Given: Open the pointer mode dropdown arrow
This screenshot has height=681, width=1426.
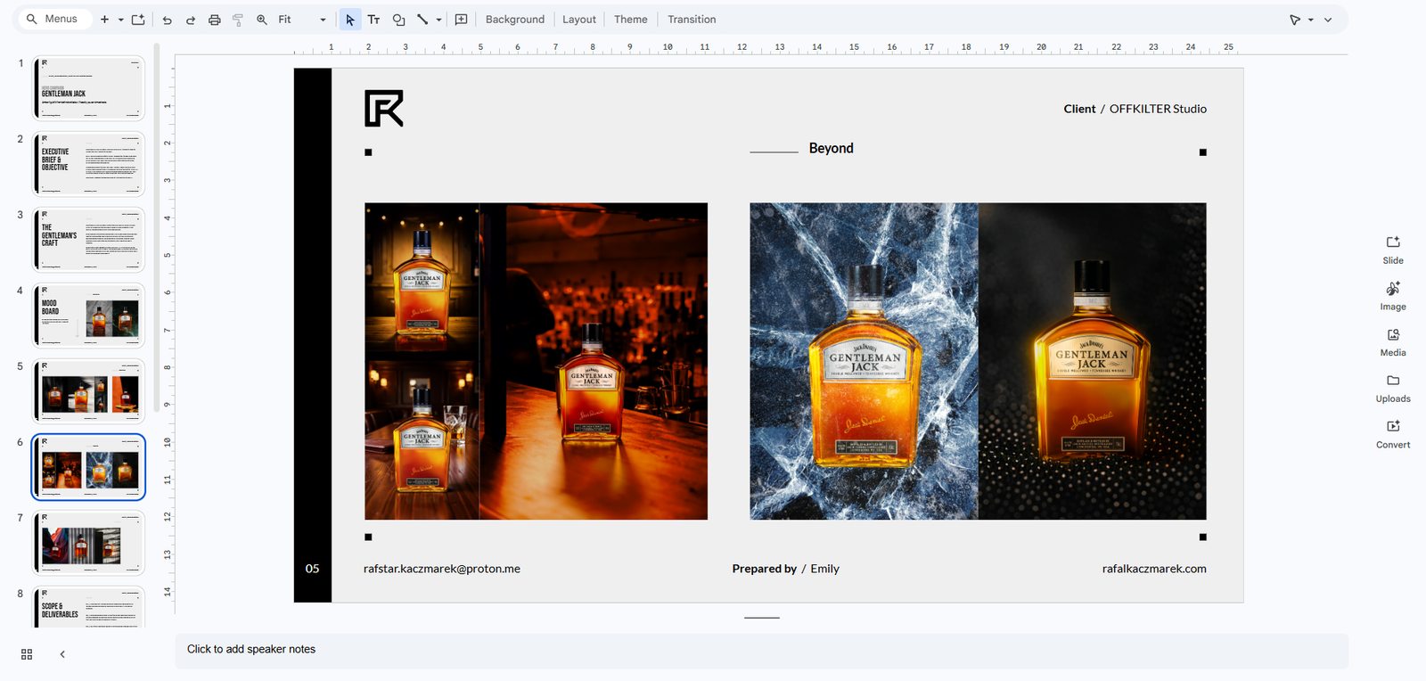Looking at the screenshot, I should [x=1311, y=20].
